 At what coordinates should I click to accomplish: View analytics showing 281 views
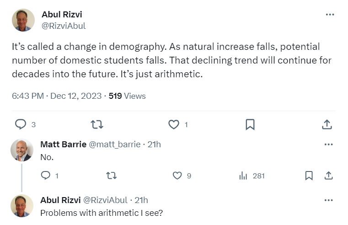[x=243, y=176]
